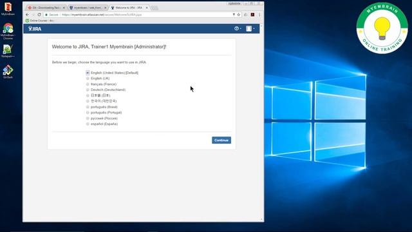This screenshot has height=232, width=412.
Task: Select English (United States) [Default] language
Action: (x=88, y=73)
